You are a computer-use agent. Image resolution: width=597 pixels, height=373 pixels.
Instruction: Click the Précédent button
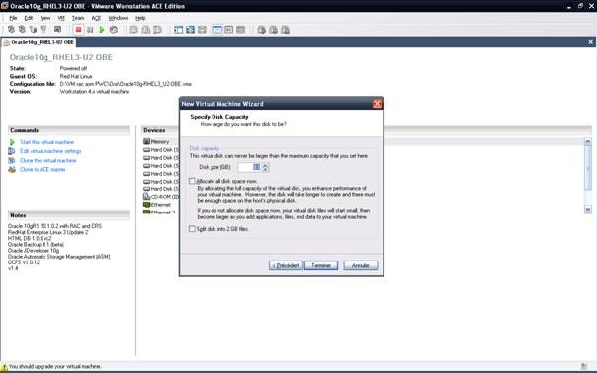point(286,265)
